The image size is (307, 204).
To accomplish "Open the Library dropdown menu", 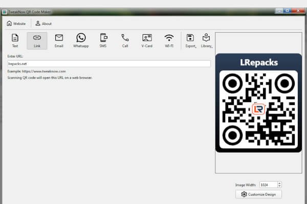I will coord(206,41).
